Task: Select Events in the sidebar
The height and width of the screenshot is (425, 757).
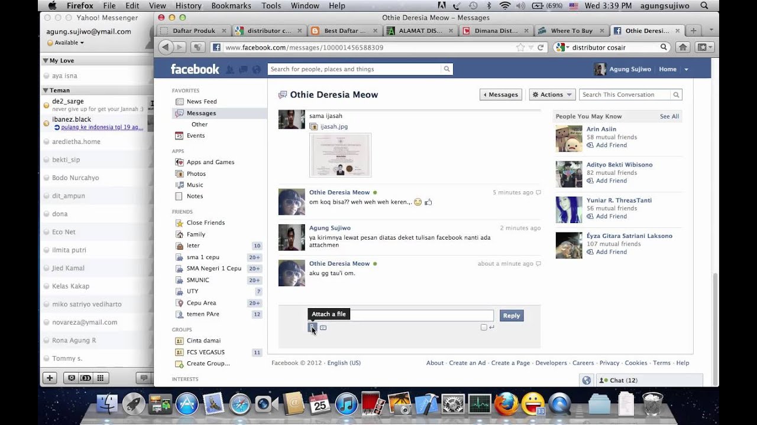Action: (196, 136)
